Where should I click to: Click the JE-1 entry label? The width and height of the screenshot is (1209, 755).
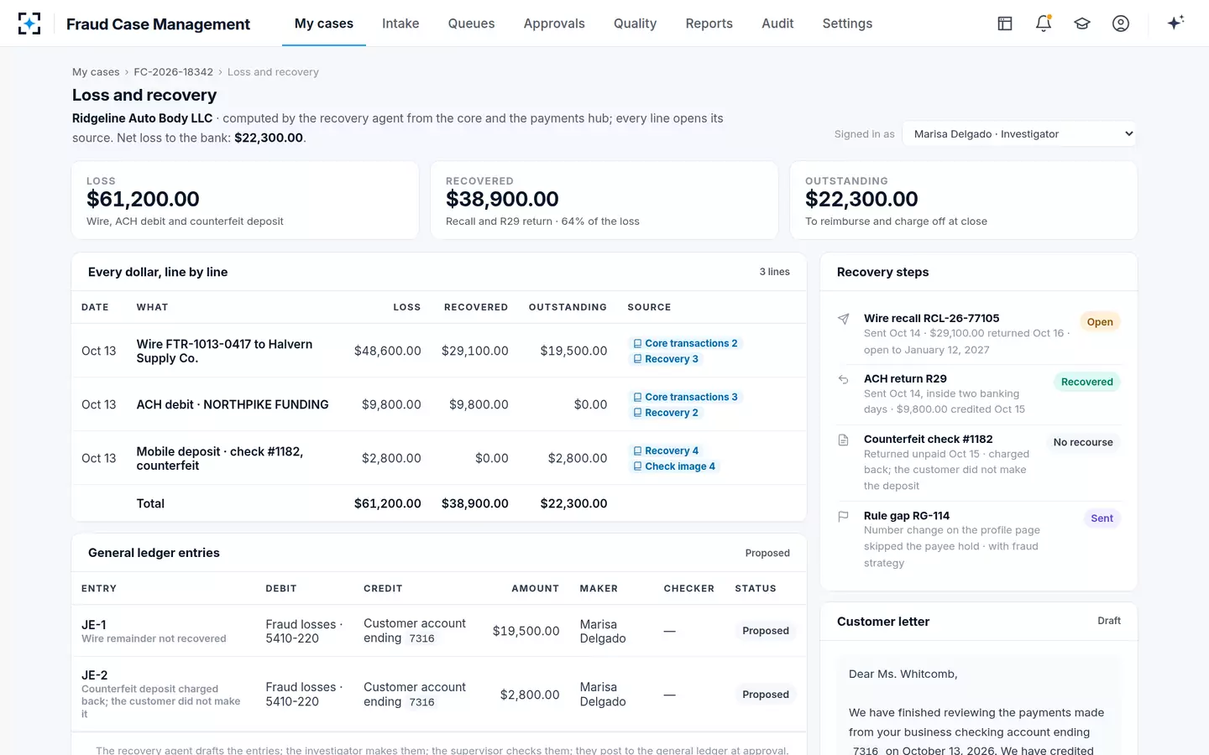93,625
